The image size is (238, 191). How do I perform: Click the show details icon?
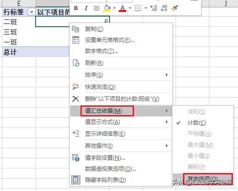tap(76, 133)
